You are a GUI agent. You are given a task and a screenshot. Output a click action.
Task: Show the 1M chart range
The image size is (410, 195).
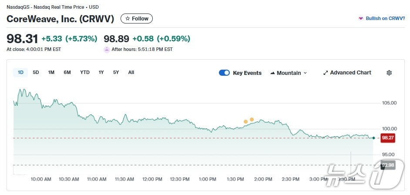click(x=51, y=73)
